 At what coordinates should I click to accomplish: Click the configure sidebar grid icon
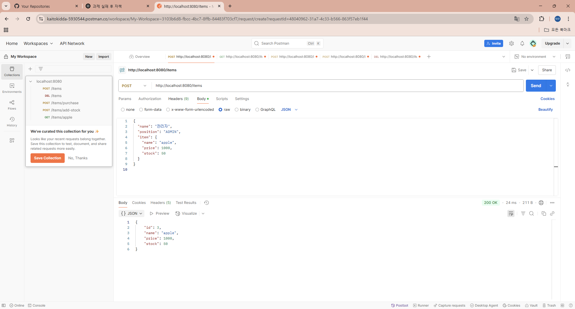pyautogui.click(x=12, y=140)
